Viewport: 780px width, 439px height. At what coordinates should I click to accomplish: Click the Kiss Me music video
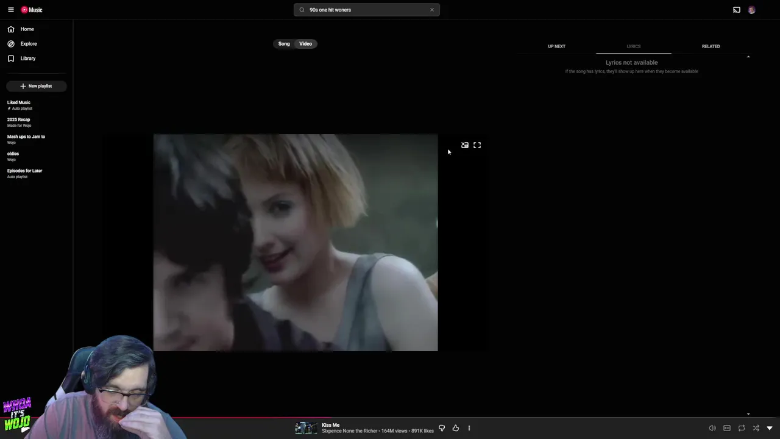(296, 243)
